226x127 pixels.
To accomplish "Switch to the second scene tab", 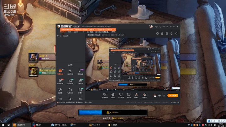I will pyautogui.click(x=70, y=32).
